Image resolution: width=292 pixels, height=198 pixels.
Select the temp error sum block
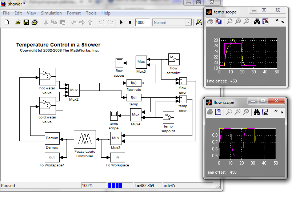(x=183, y=100)
